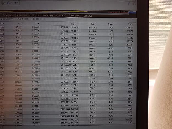Click the S/L value 1.89432

[18, 27]
